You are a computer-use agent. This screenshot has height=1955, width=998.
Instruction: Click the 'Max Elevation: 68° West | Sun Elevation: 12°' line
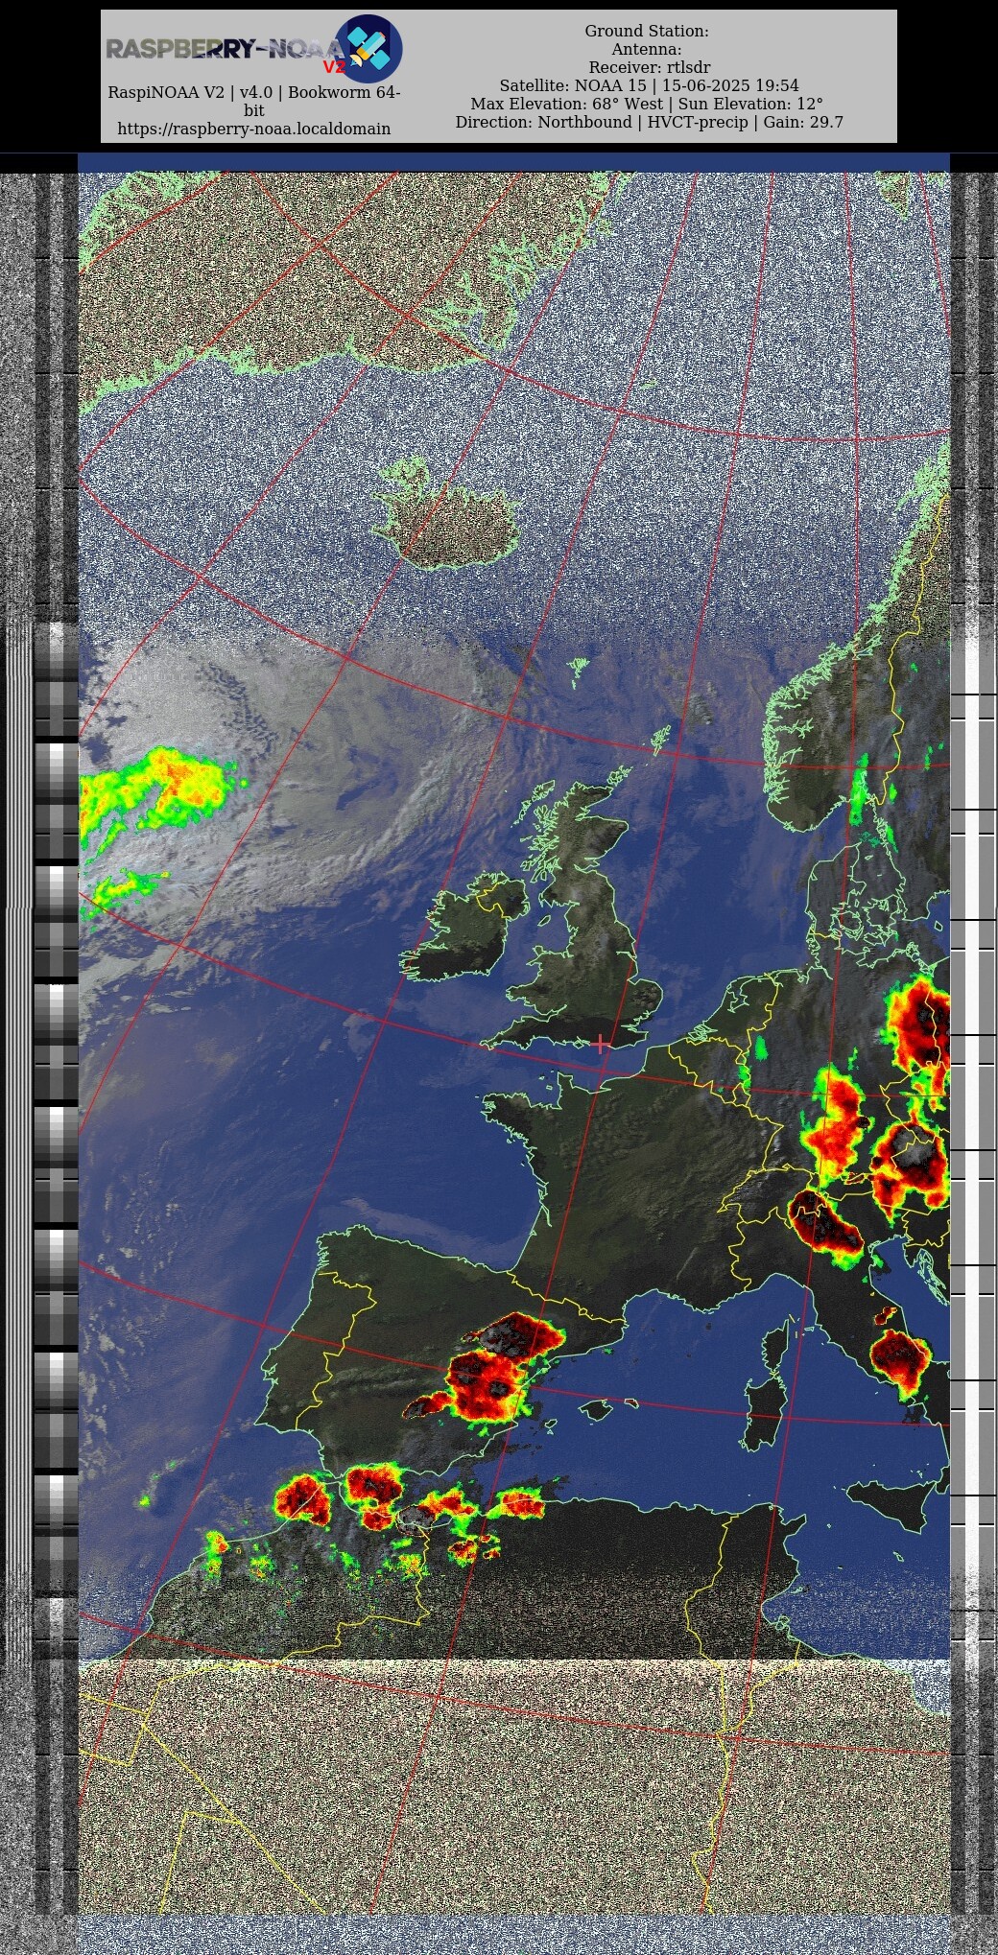click(647, 104)
